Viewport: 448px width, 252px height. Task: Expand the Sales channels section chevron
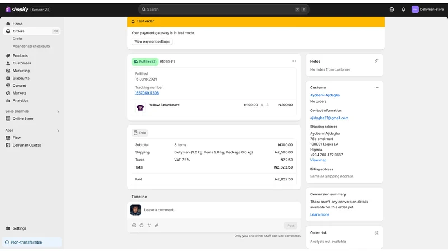[58, 111]
